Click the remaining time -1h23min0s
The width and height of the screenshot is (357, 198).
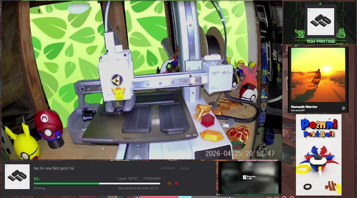151,178
